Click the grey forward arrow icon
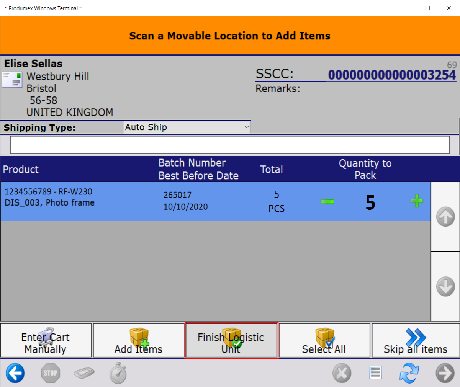460x387 pixels. click(x=445, y=373)
